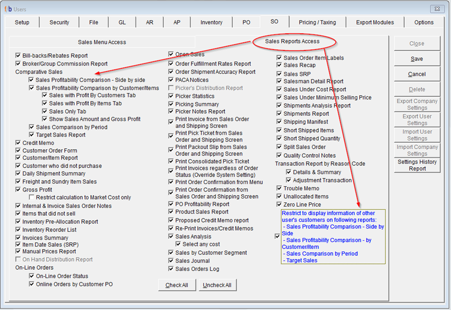Toggle the Trouble Memo checkbox
The width and height of the screenshot is (451, 310).
click(x=280, y=188)
